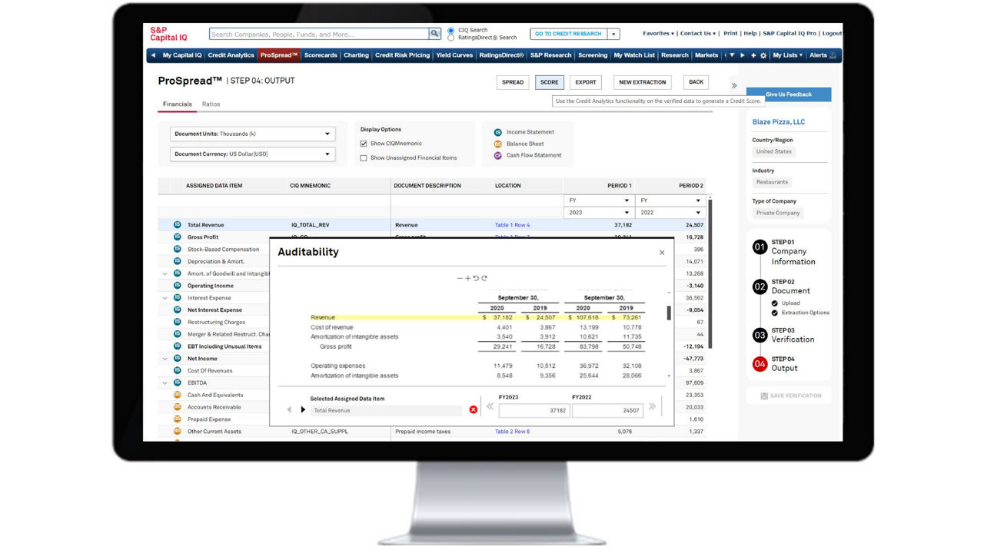Screen dimensions: 984x553
Task: Rotate Auditability document counterclockwise
Action: [476, 278]
